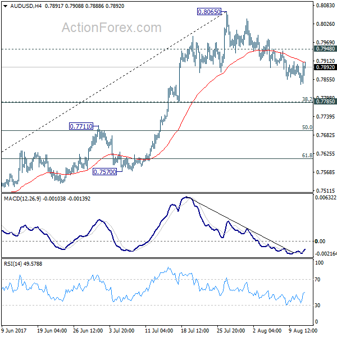This screenshot has width=337, height=337.
Task: Click the 0.77850 price axis marker
Action: pos(325,102)
